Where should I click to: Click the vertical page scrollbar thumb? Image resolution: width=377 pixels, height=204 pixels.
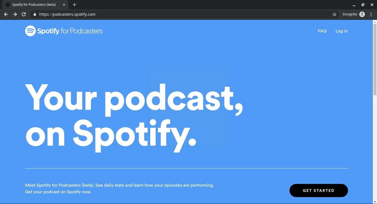(375, 59)
